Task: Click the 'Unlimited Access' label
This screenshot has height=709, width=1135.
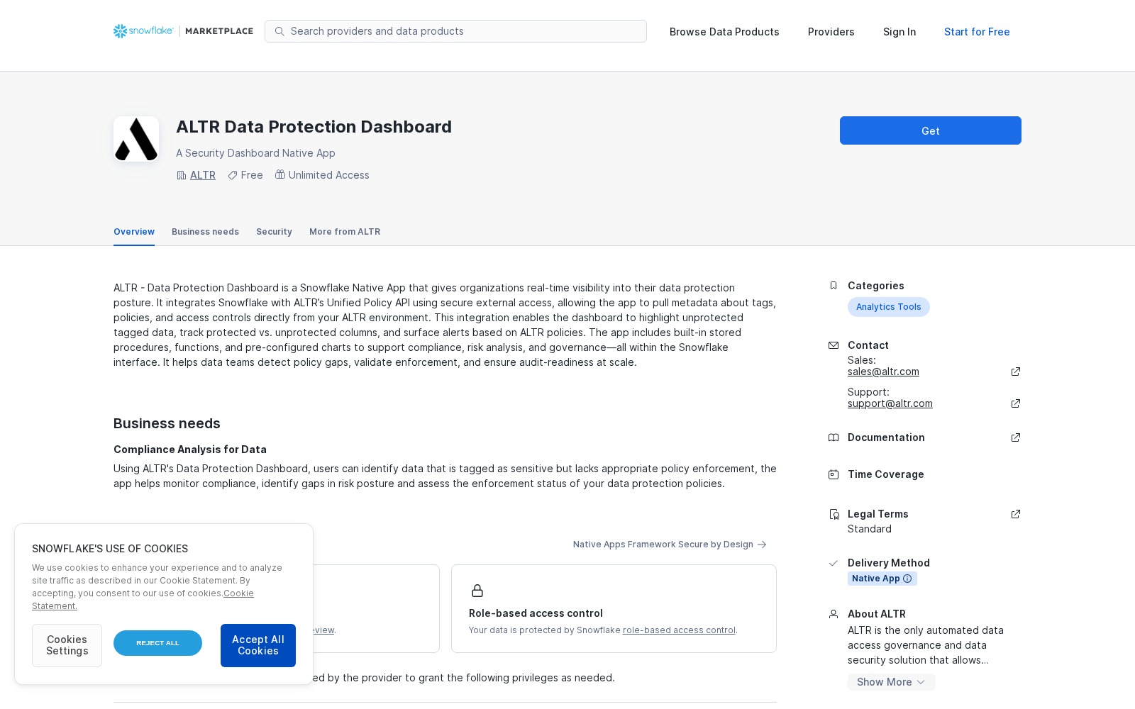Action: pos(328,175)
